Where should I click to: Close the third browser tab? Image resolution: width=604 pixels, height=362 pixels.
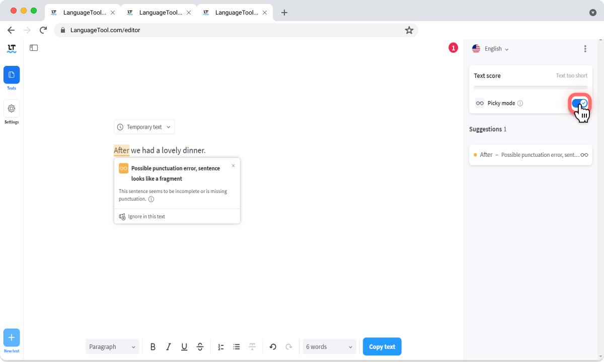pos(264,13)
